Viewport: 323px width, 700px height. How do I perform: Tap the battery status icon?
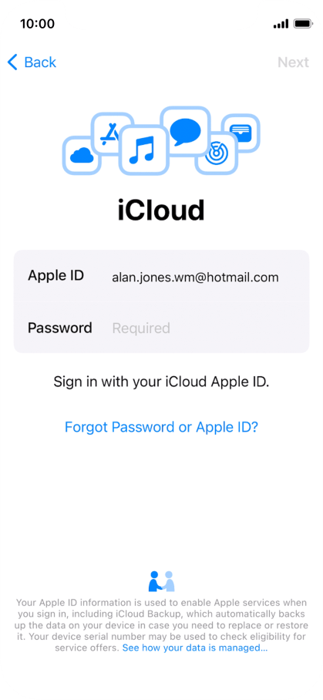click(304, 24)
